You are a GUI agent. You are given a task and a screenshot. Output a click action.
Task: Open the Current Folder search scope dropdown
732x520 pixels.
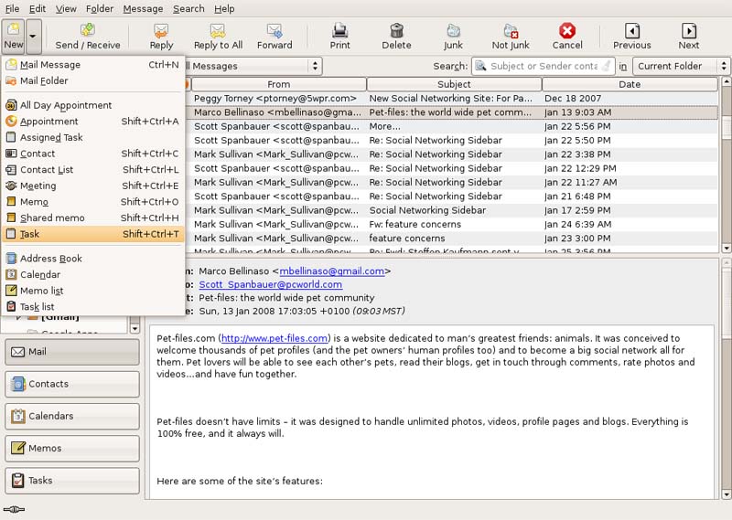681,66
